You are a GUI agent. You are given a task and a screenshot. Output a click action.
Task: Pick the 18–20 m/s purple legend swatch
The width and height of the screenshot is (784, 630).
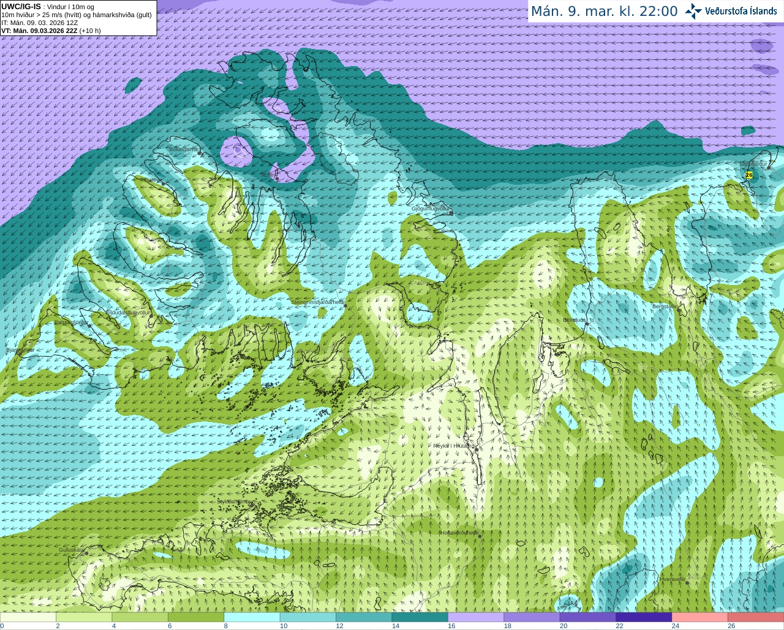click(x=532, y=617)
